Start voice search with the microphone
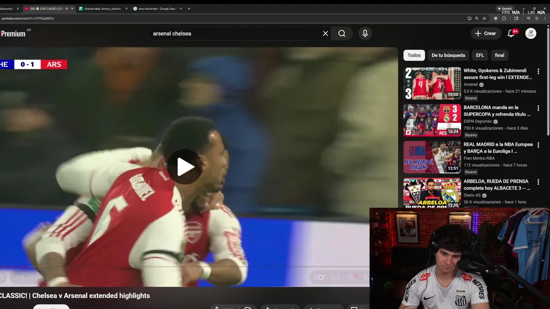550x309 pixels. 365,33
